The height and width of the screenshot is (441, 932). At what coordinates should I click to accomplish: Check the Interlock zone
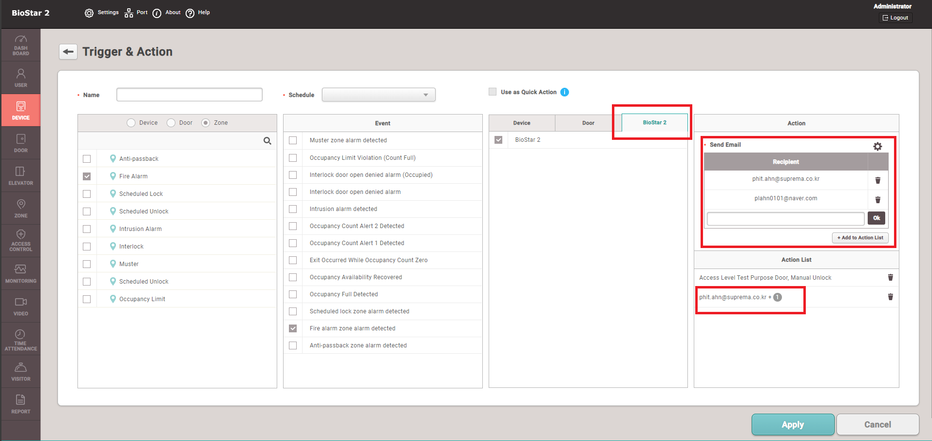coord(87,247)
